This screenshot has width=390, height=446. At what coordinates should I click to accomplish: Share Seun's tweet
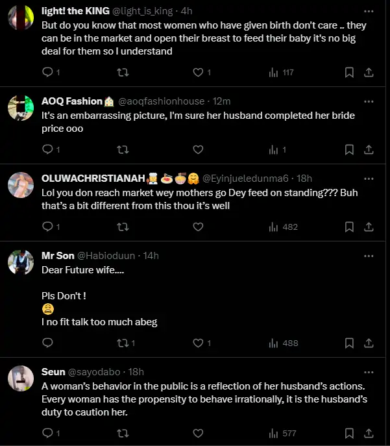click(368, 432)
